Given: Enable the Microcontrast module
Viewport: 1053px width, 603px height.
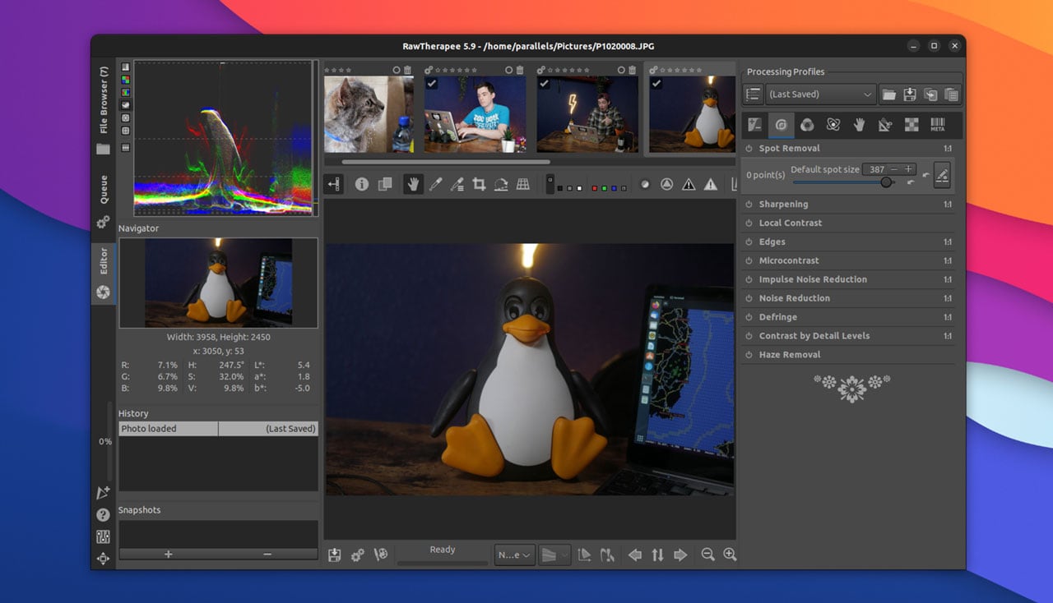Looking at the screenshot, I should [x=749, y=261].
